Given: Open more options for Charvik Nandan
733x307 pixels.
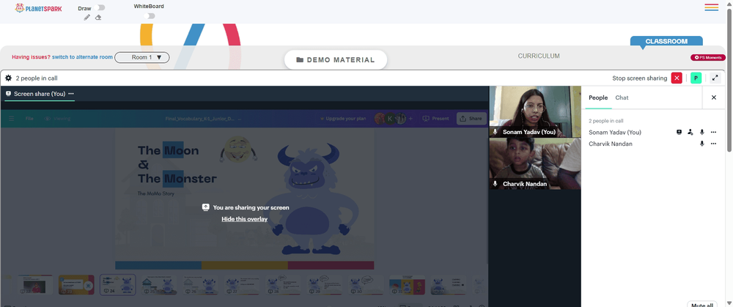Looking at the screenshot, I should click(x=713, y=144).
